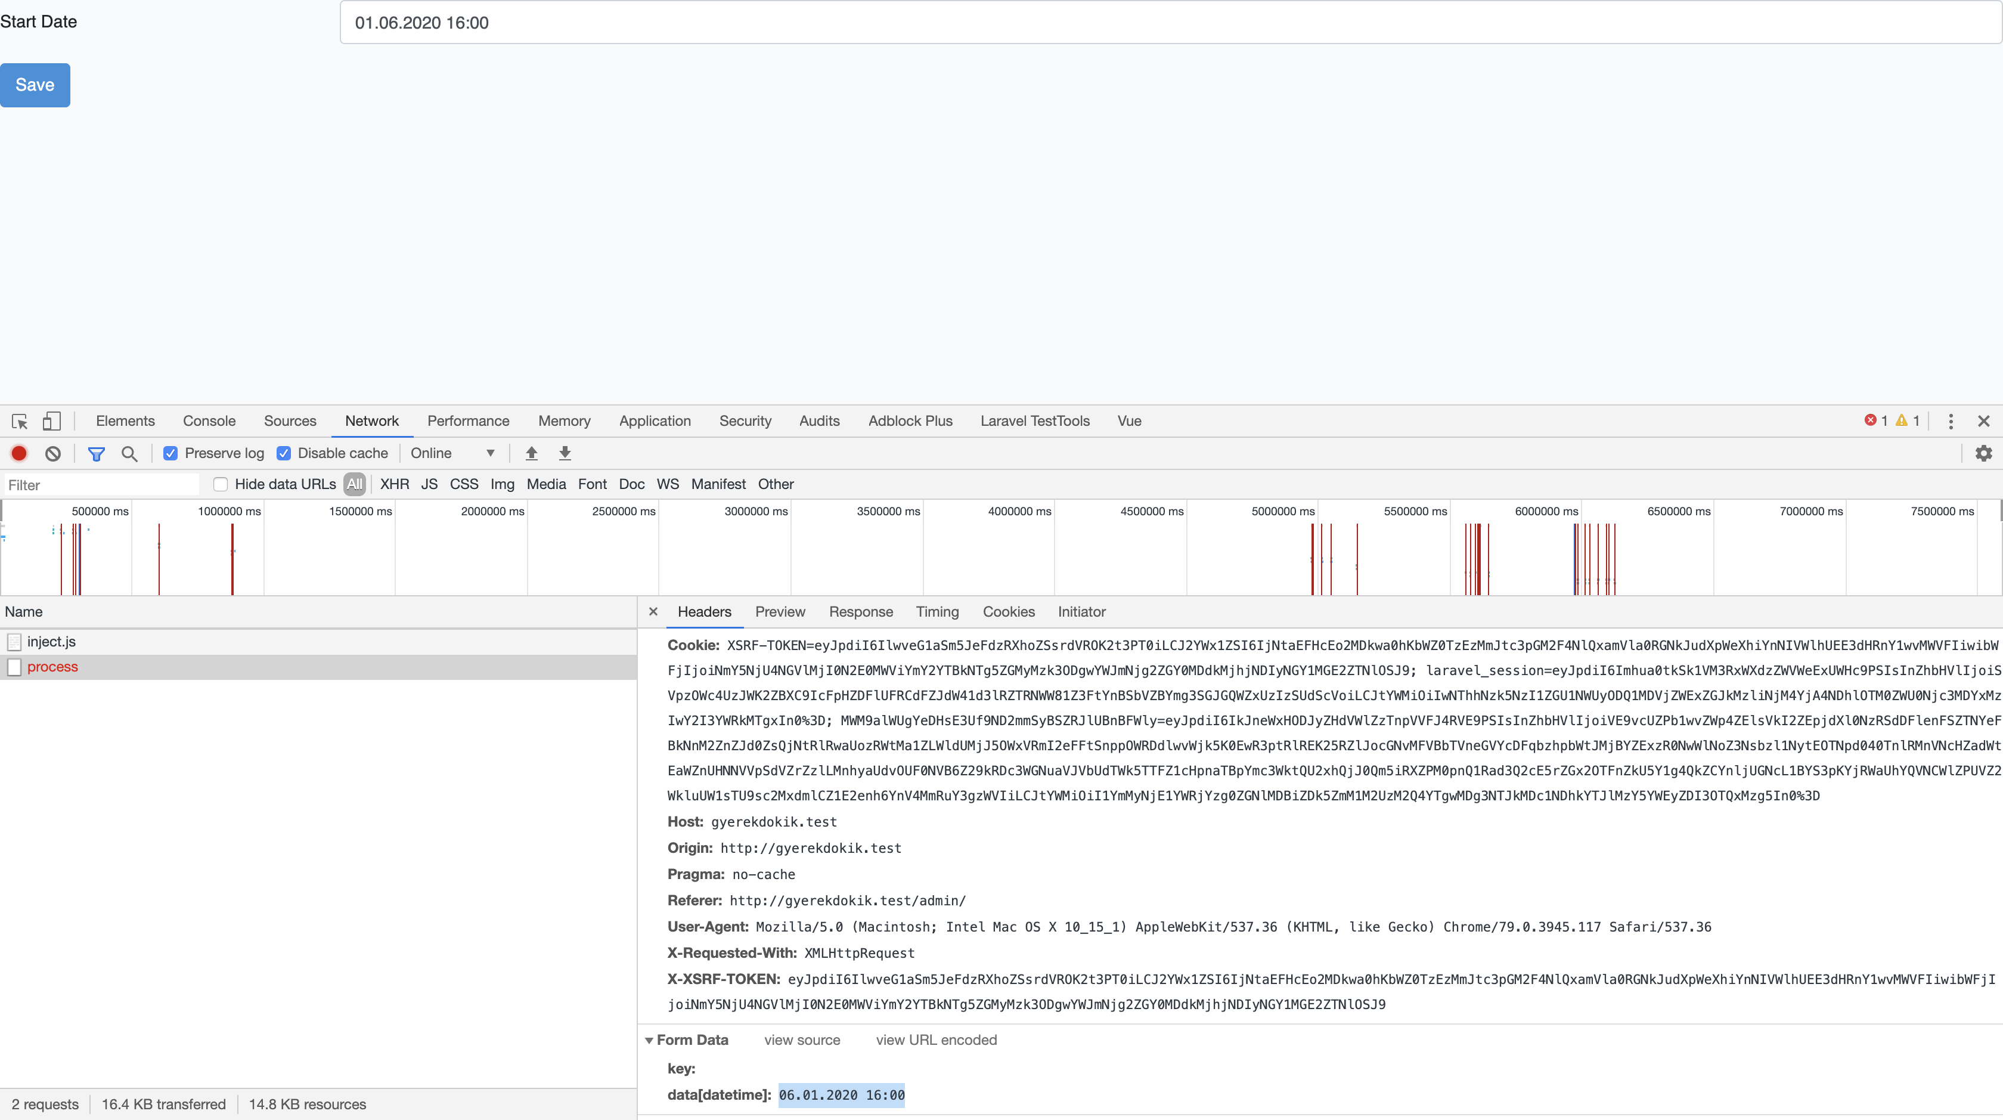Image resolution: width=2003 pixels, height=1120 pixels.
Task: Collapse the Form Data section
Action: [x=649, y=1041]
